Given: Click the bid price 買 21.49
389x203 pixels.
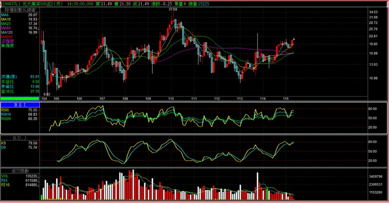Looking at the screenshot, I should pyautogui.click(x=104, y=4).
